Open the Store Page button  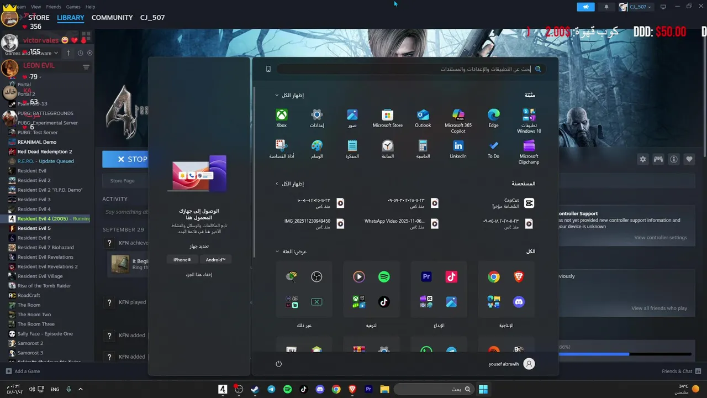pos(123,181)
